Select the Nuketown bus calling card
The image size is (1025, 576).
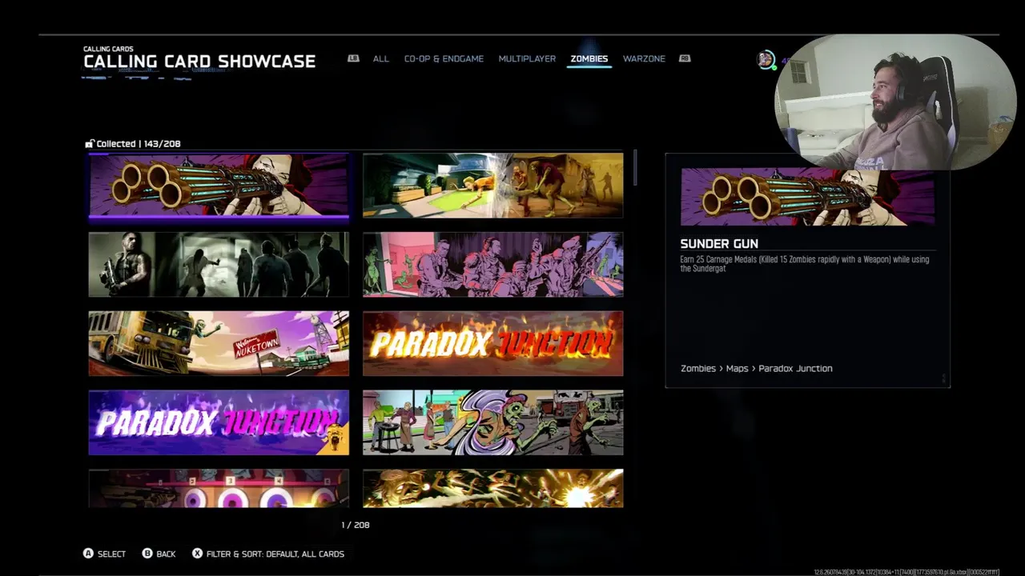click(x=219, y=343)
